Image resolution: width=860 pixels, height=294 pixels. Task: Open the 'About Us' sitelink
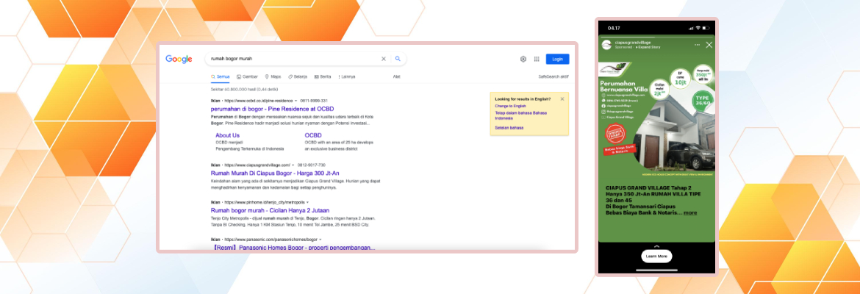coord(228,135)
